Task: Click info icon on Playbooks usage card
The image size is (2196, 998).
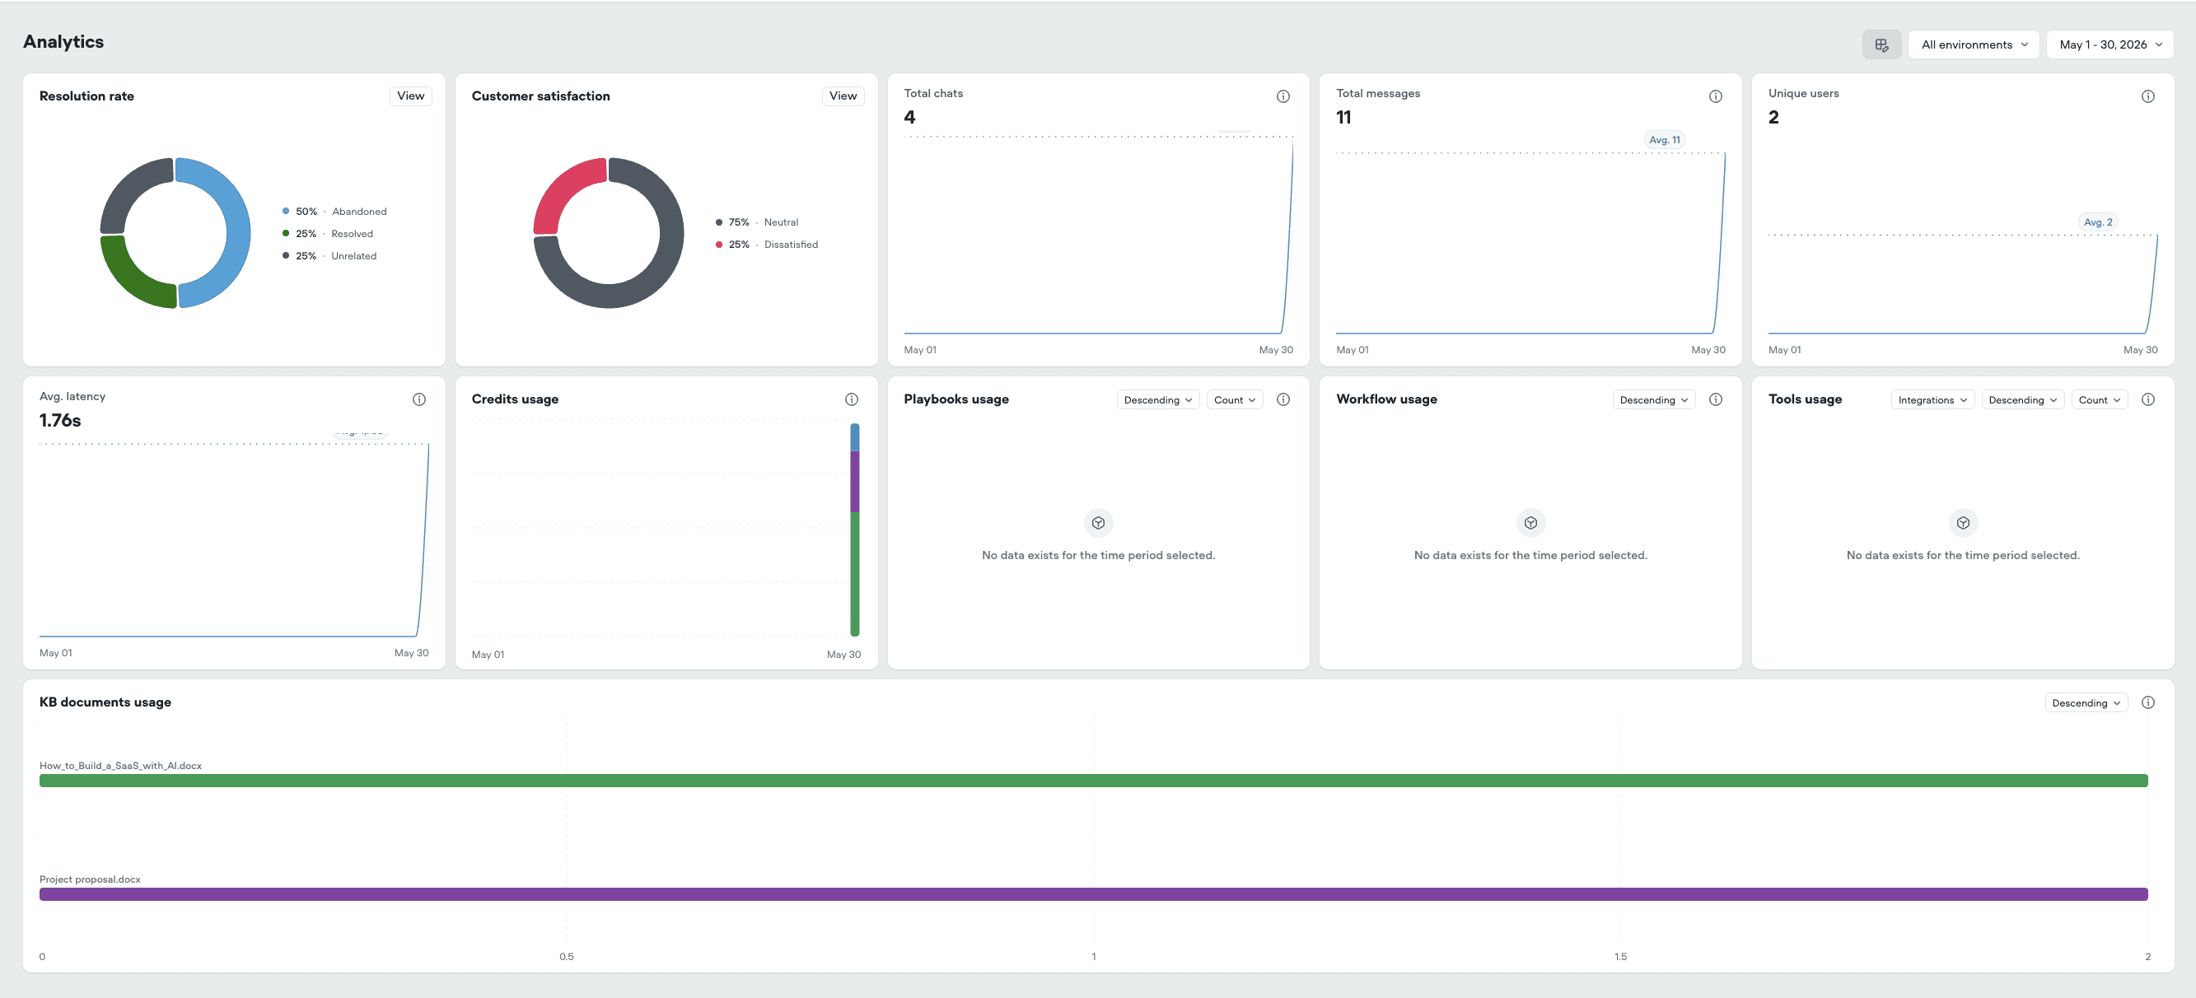Action: point(1283,399)
